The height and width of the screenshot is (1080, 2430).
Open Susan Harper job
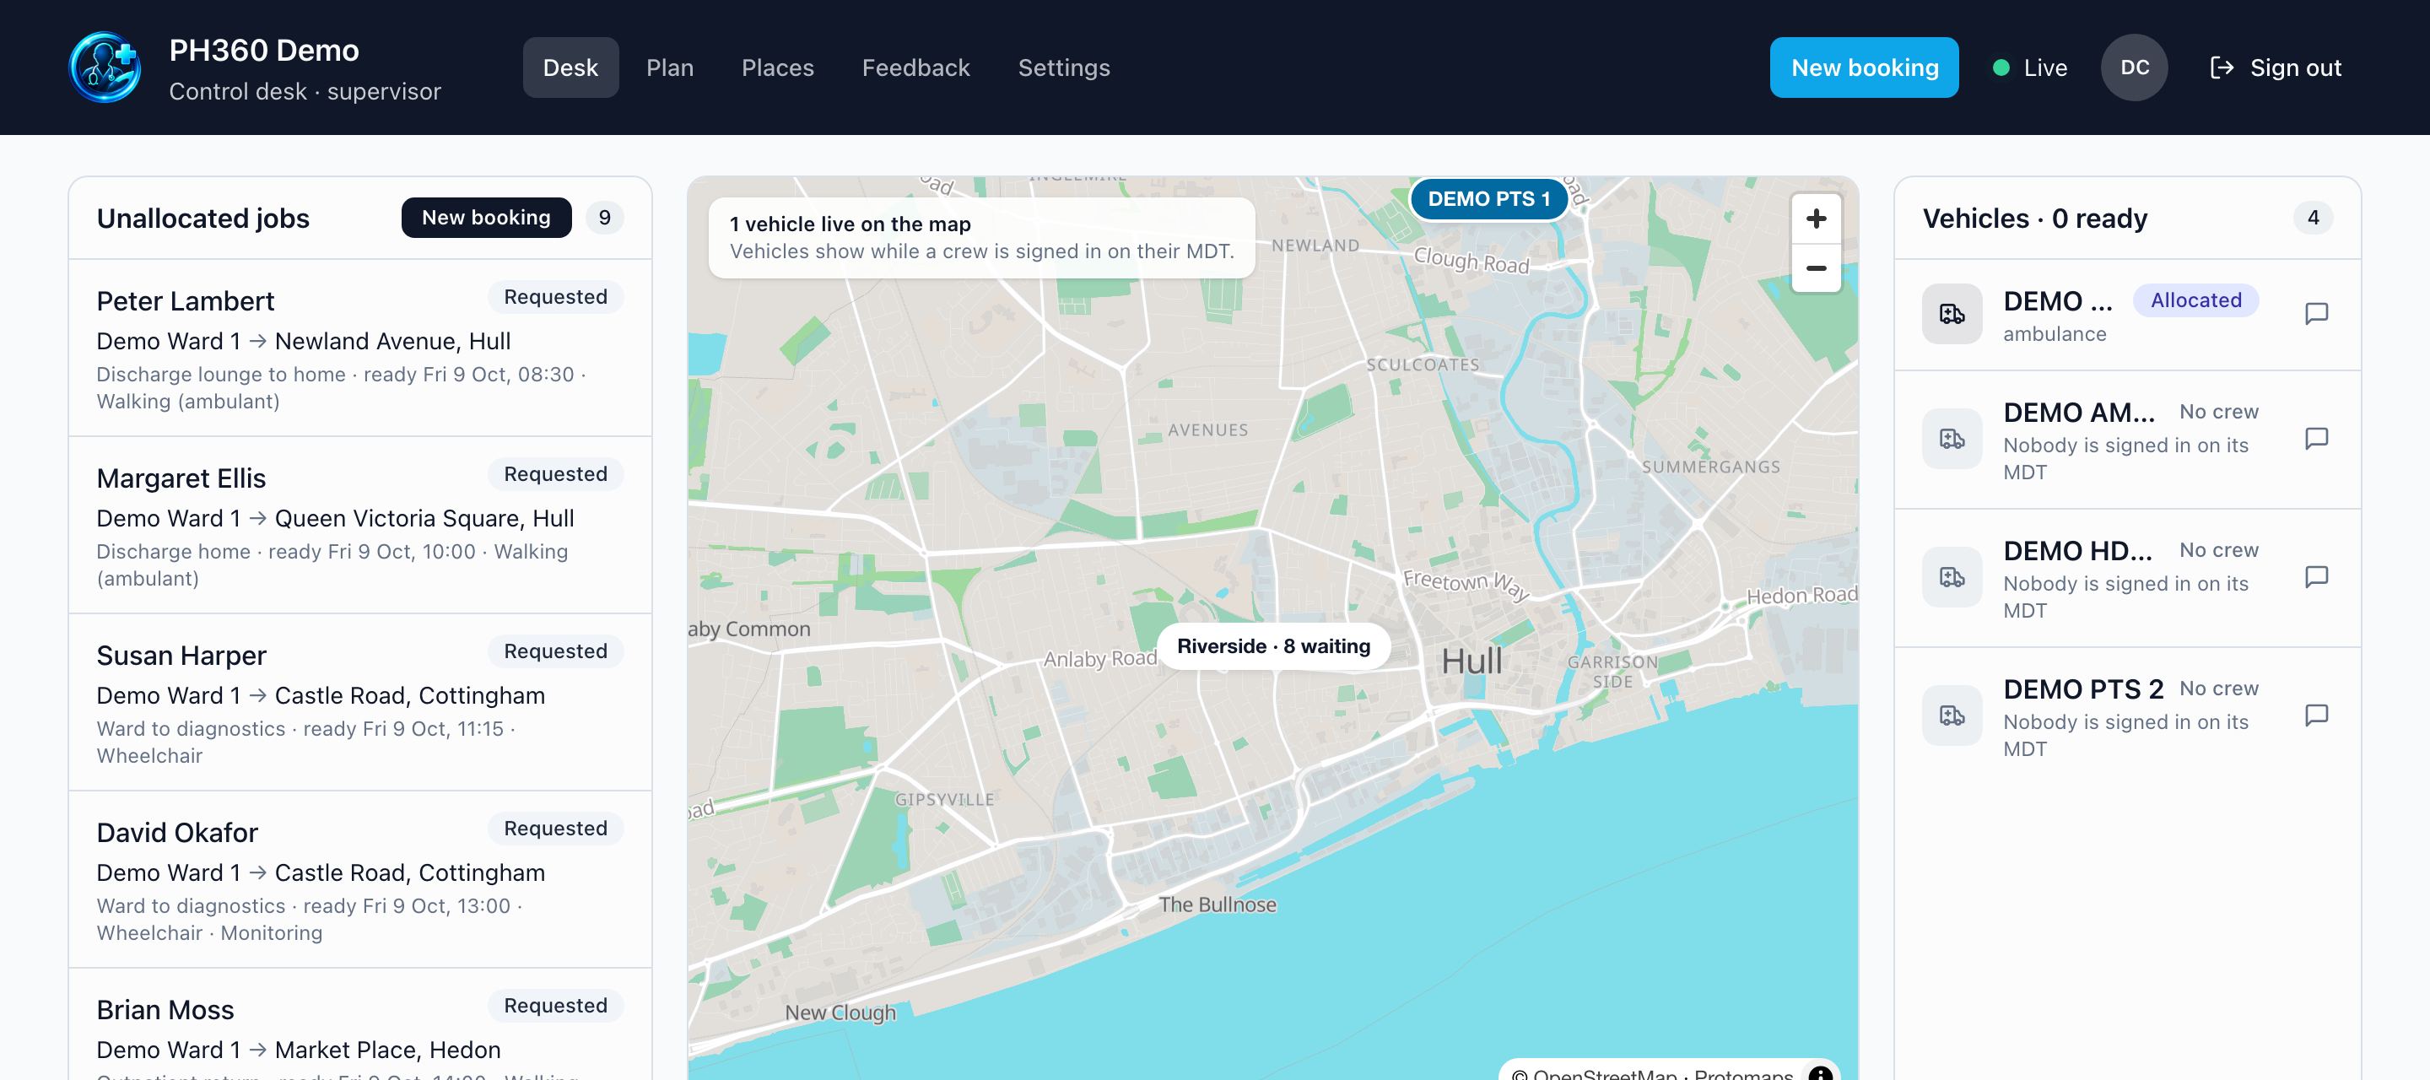tap(359, 703)
